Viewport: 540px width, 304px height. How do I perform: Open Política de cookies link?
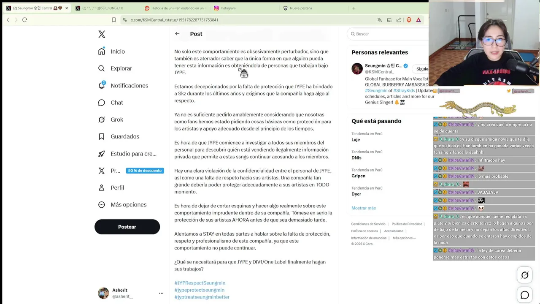pos(364,231)
